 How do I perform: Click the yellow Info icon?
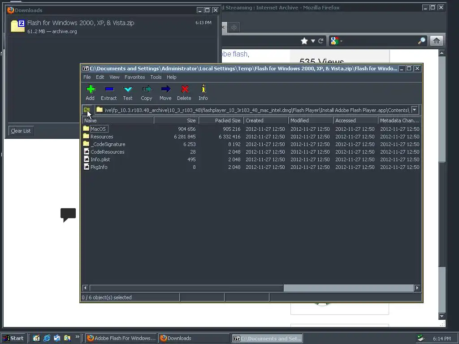tap(204, 89)
